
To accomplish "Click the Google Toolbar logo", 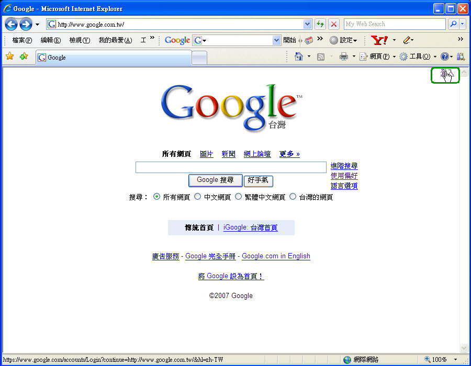I will tap(177, 40).
